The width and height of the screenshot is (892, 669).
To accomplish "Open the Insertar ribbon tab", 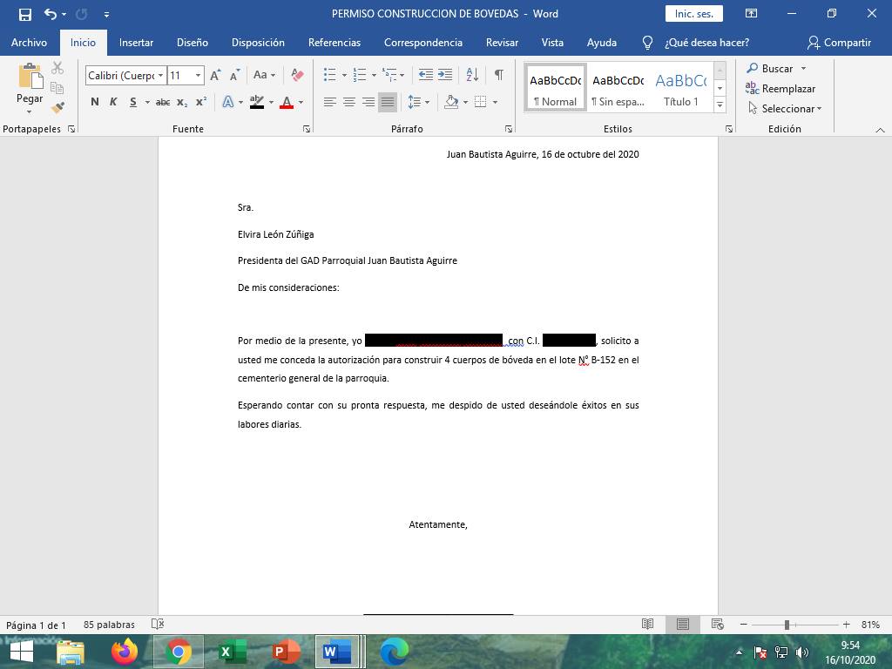I will pyautogui.click(x=136, y=42).
